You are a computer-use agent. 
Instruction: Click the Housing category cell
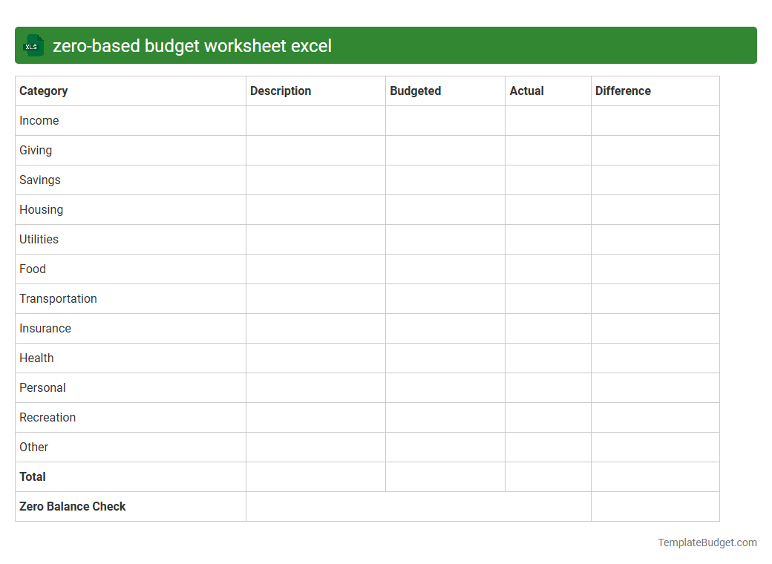tap(41, 209)
